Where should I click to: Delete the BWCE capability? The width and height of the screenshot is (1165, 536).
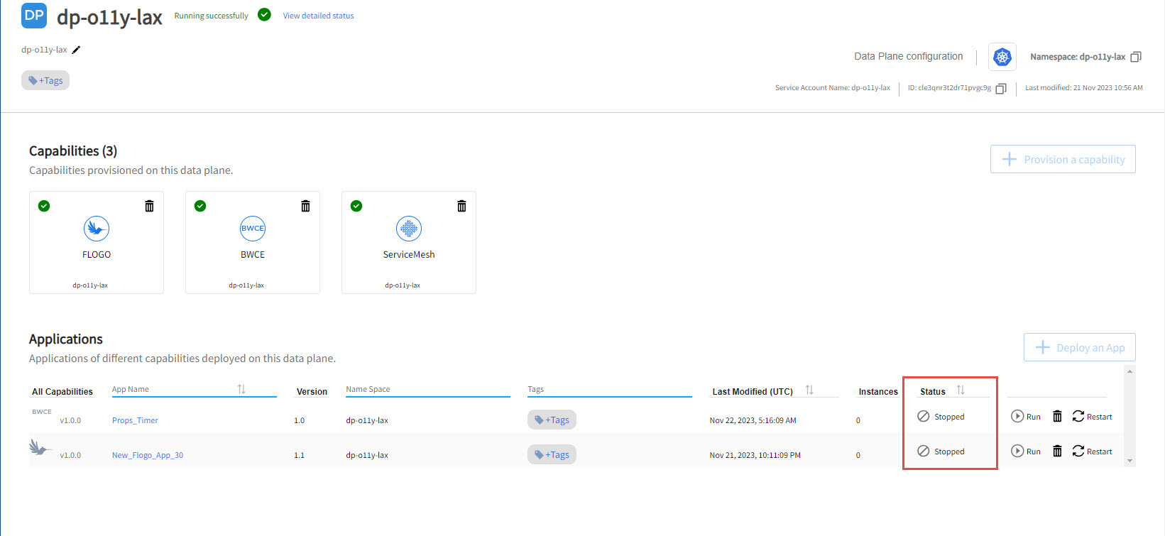click(x=305, y=206)
